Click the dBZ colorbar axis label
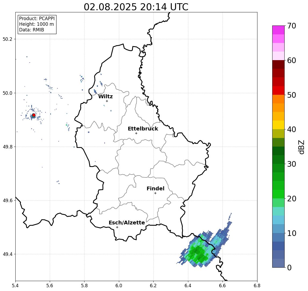The width and height of the screenshot is (308, 291). point(301,147)
